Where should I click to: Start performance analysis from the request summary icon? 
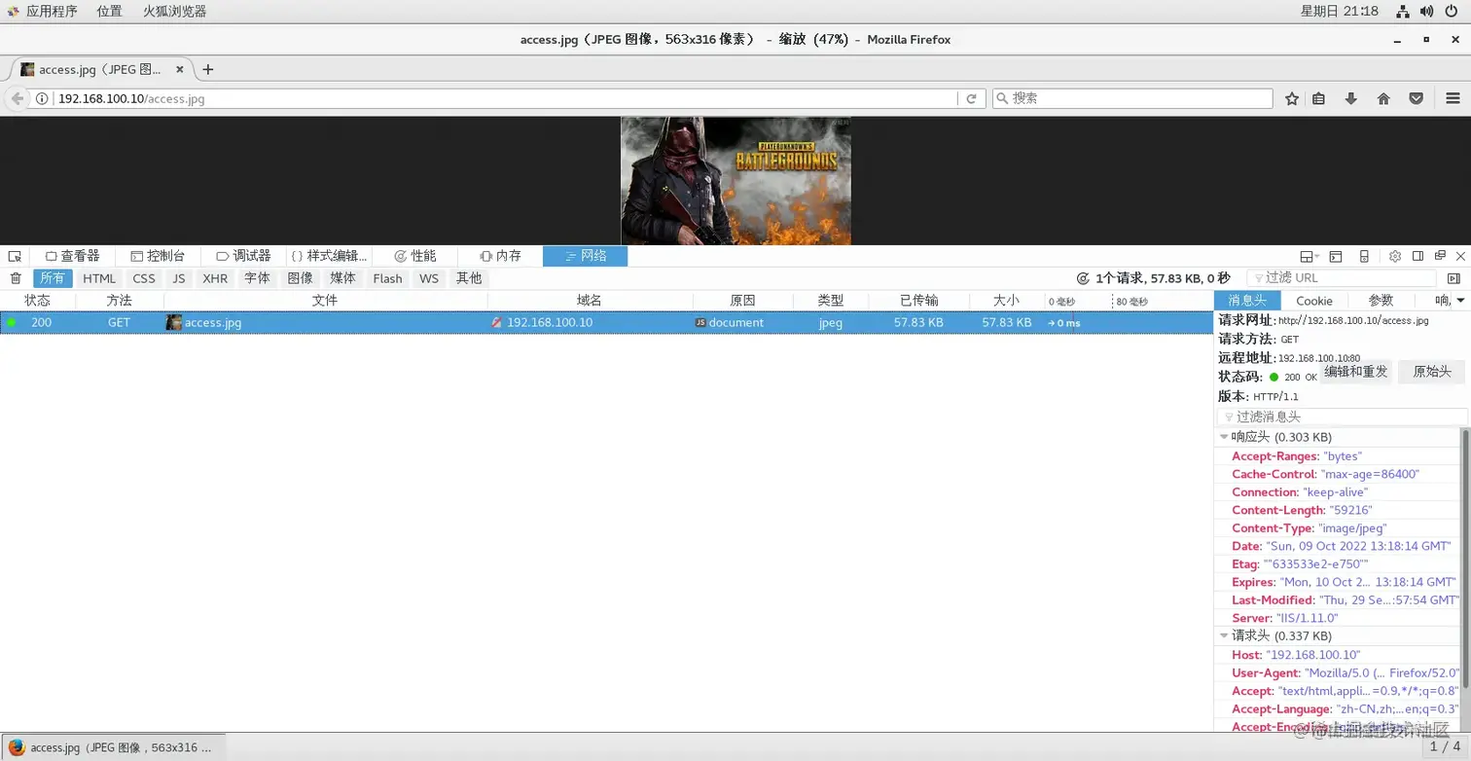pyautogui.click(x=1083, y=278)
